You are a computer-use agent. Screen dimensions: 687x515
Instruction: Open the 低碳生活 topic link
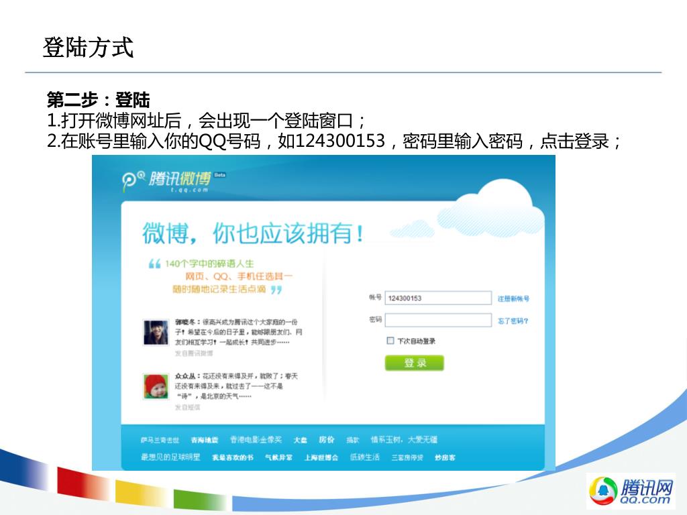click(364, 457)
